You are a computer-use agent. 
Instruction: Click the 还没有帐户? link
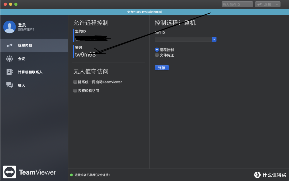coord(26,29)
